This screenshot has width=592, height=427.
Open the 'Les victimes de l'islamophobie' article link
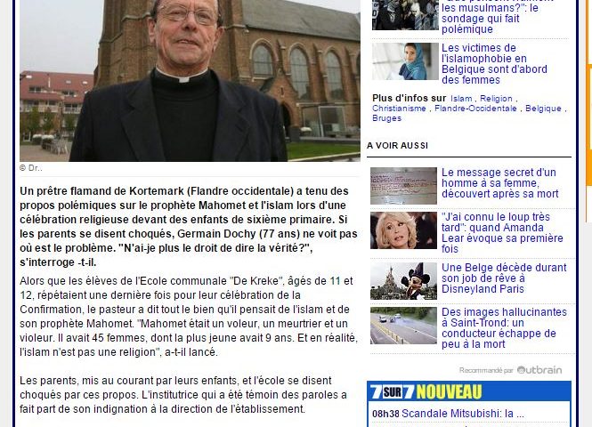tap(494, 64)
